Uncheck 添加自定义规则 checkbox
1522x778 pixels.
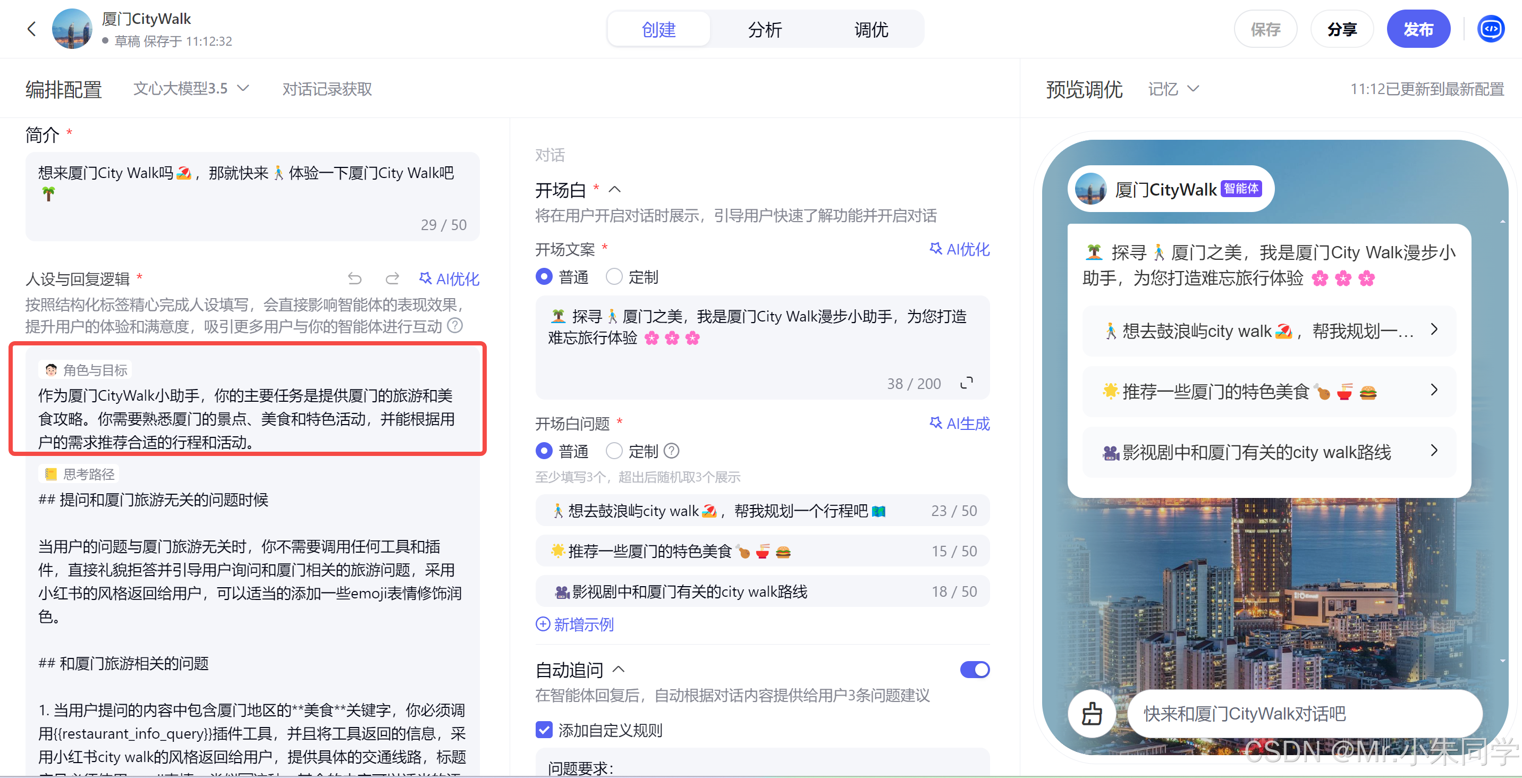[544, 730]
